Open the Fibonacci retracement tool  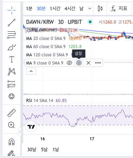click(x=12, y=35)
